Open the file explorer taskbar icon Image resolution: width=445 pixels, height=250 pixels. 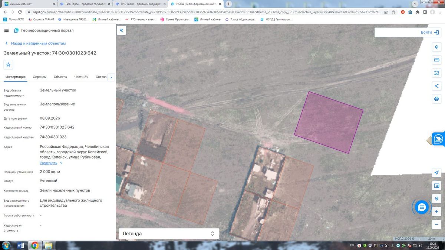coord(49,245)
